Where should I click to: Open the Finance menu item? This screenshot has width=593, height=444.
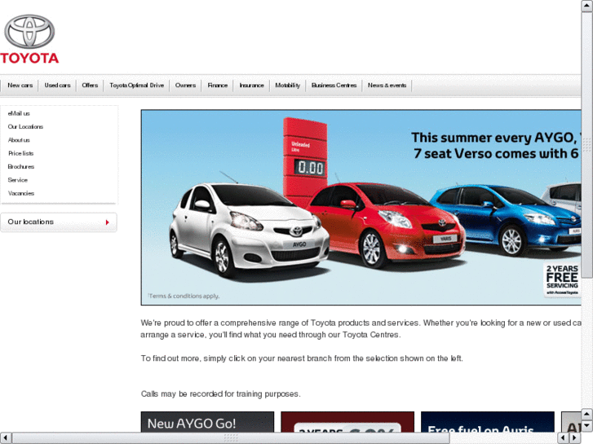[218, 86]
